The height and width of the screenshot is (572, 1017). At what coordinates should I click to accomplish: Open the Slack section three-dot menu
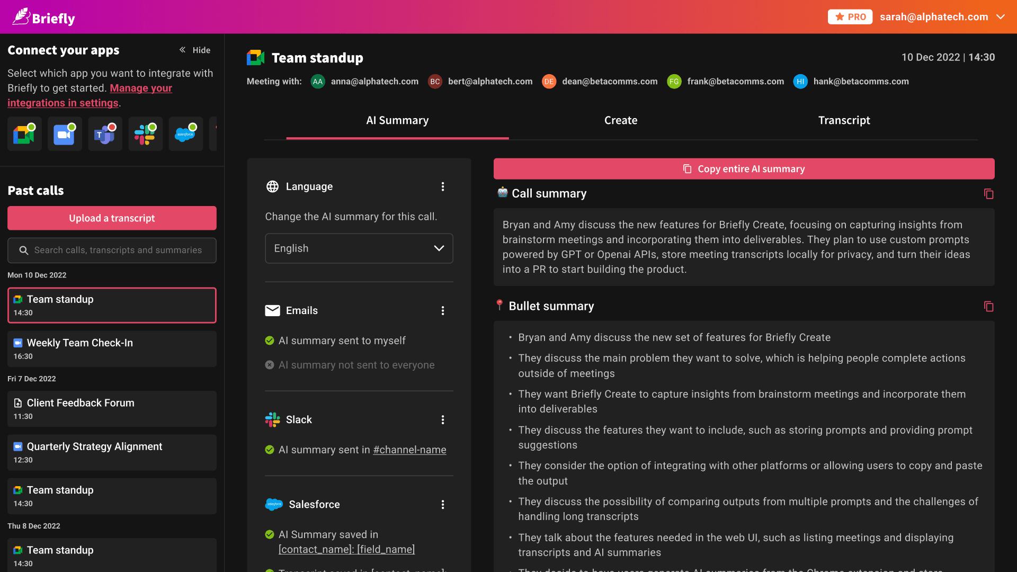[x=443, y=420]
